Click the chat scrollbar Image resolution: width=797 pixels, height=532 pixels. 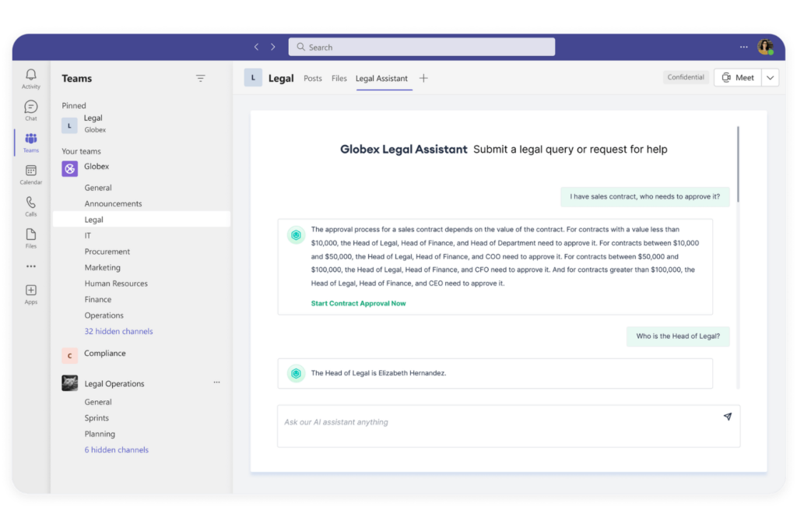(x=738, y=164)
